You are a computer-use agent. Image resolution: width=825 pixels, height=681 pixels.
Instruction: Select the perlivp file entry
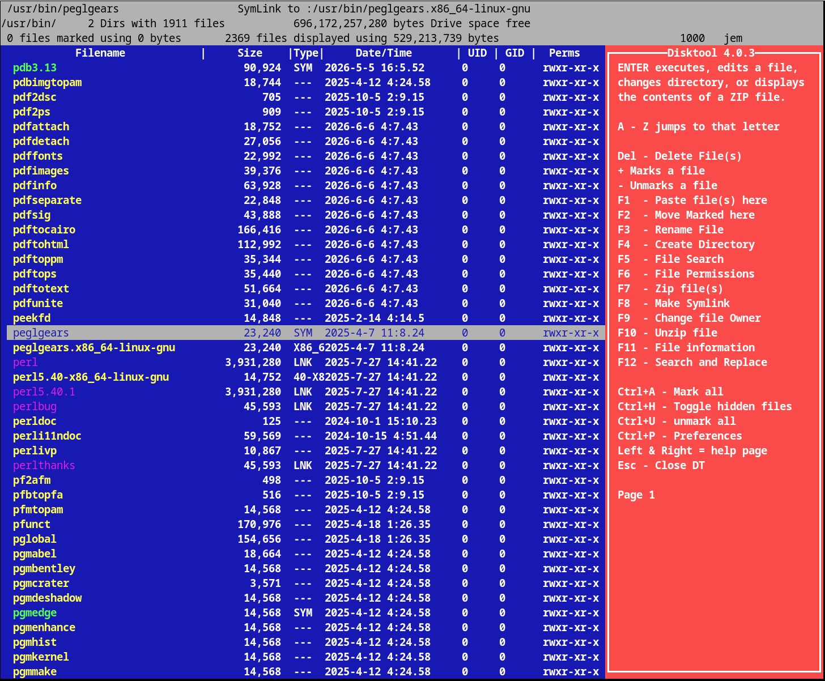(35, 451)
